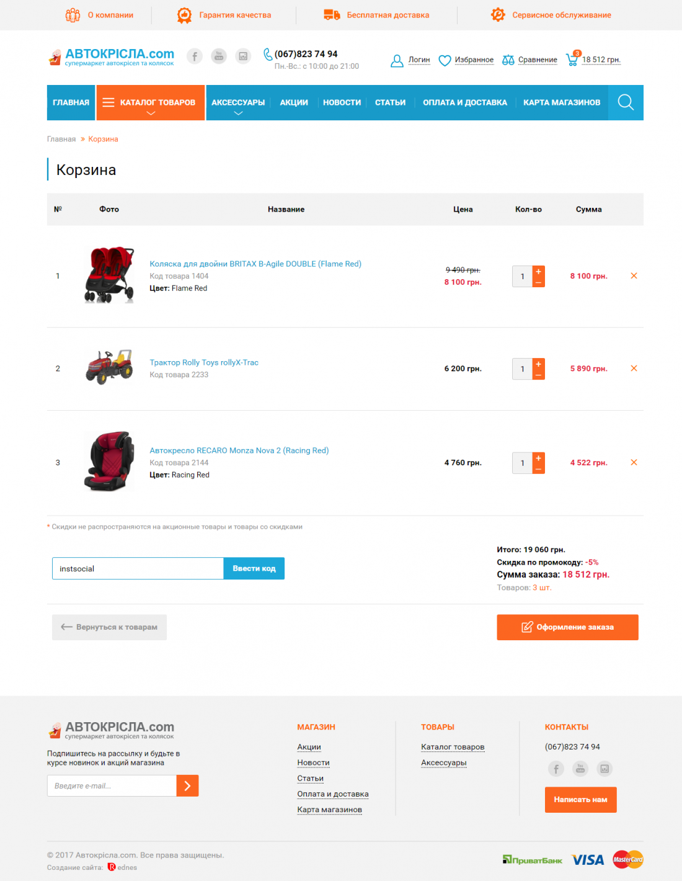Decrease quantity of BRITAX stroller

click(x=539, y=282)
